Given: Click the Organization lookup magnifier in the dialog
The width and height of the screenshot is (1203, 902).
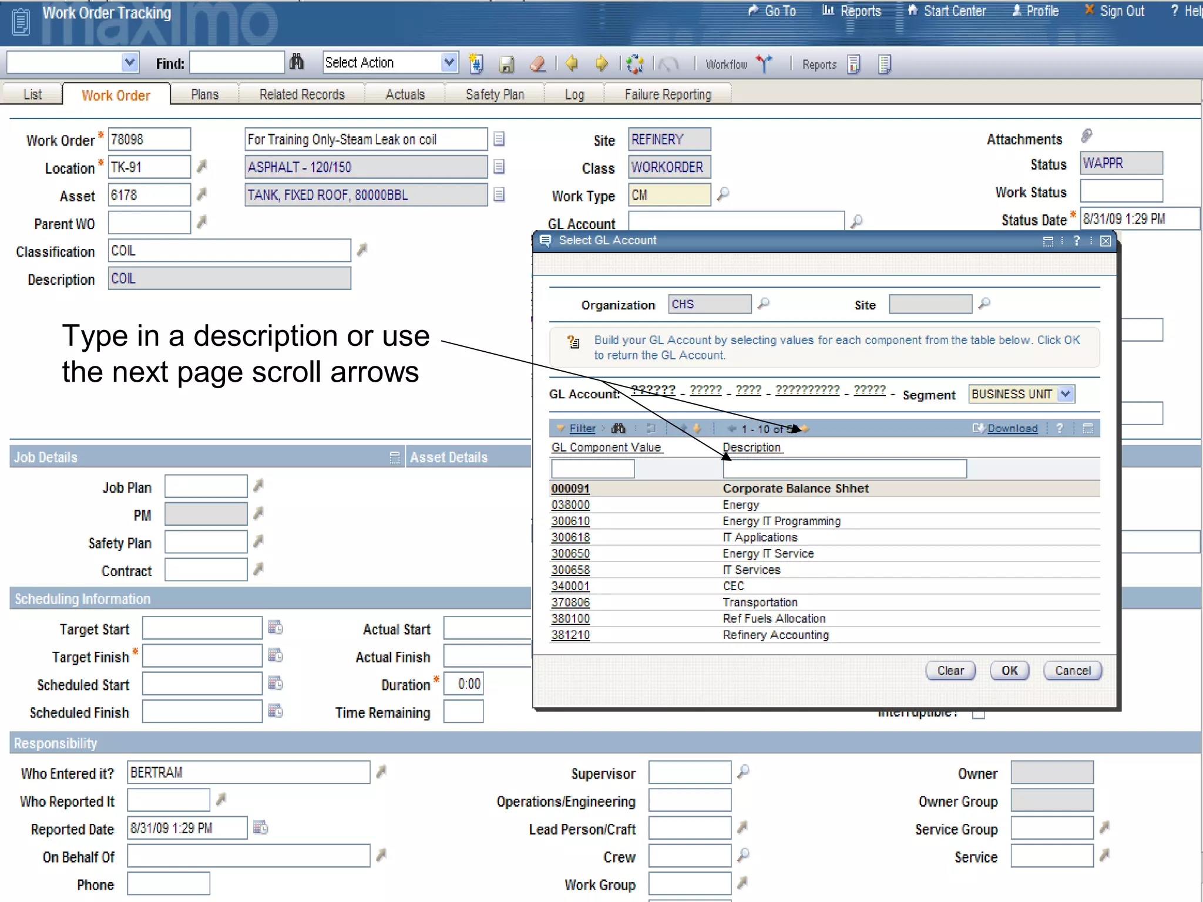Looking at the screenshot, I should point(763,304).
